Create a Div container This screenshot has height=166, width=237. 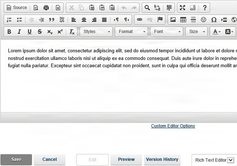[62, 20]
